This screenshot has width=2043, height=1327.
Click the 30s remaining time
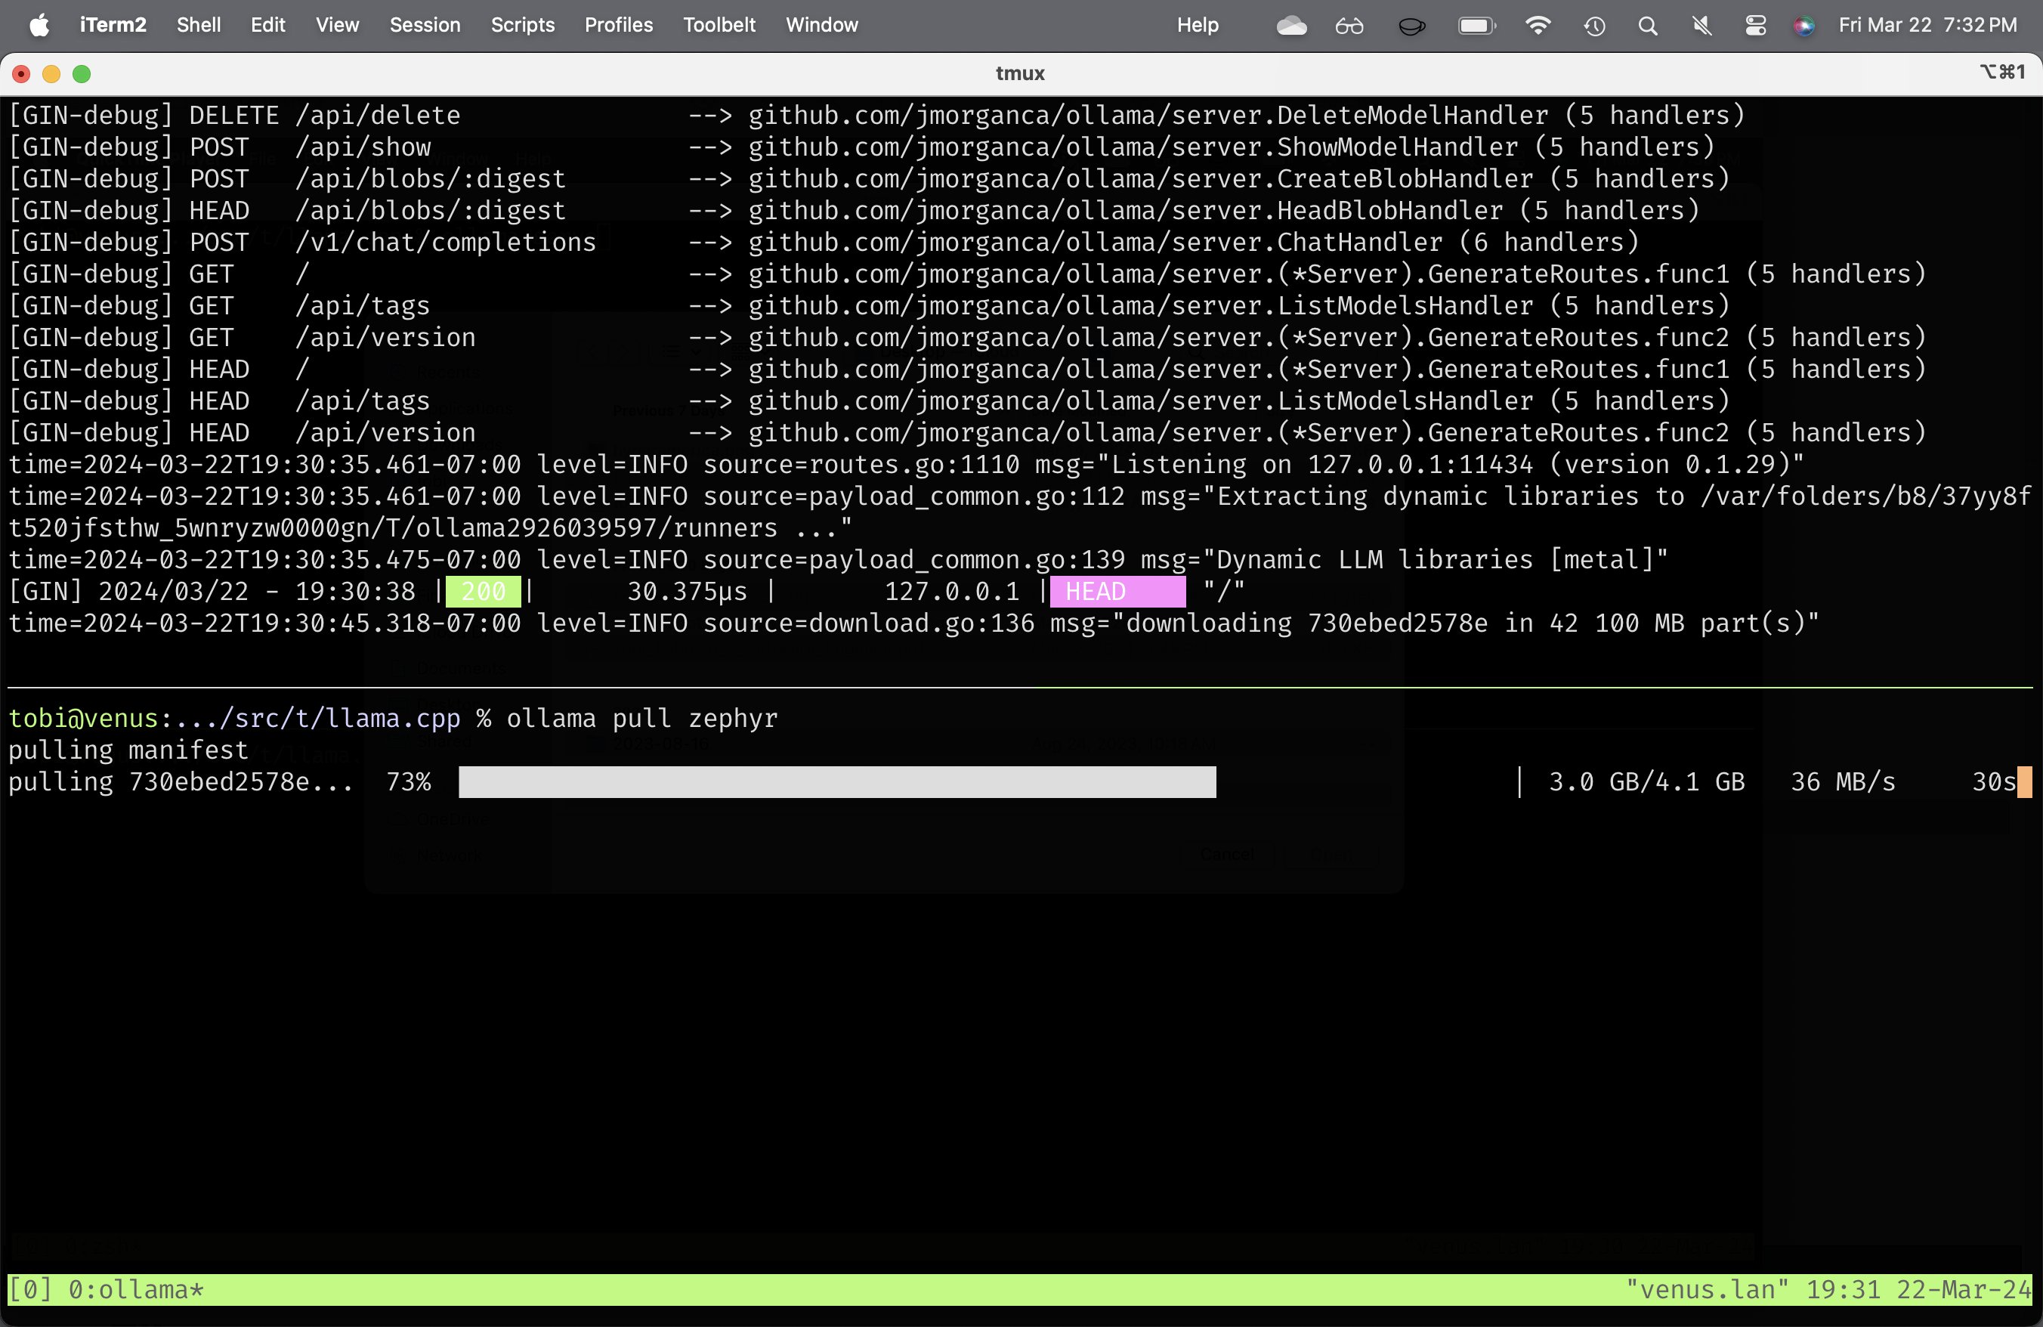pos(1993,782)
